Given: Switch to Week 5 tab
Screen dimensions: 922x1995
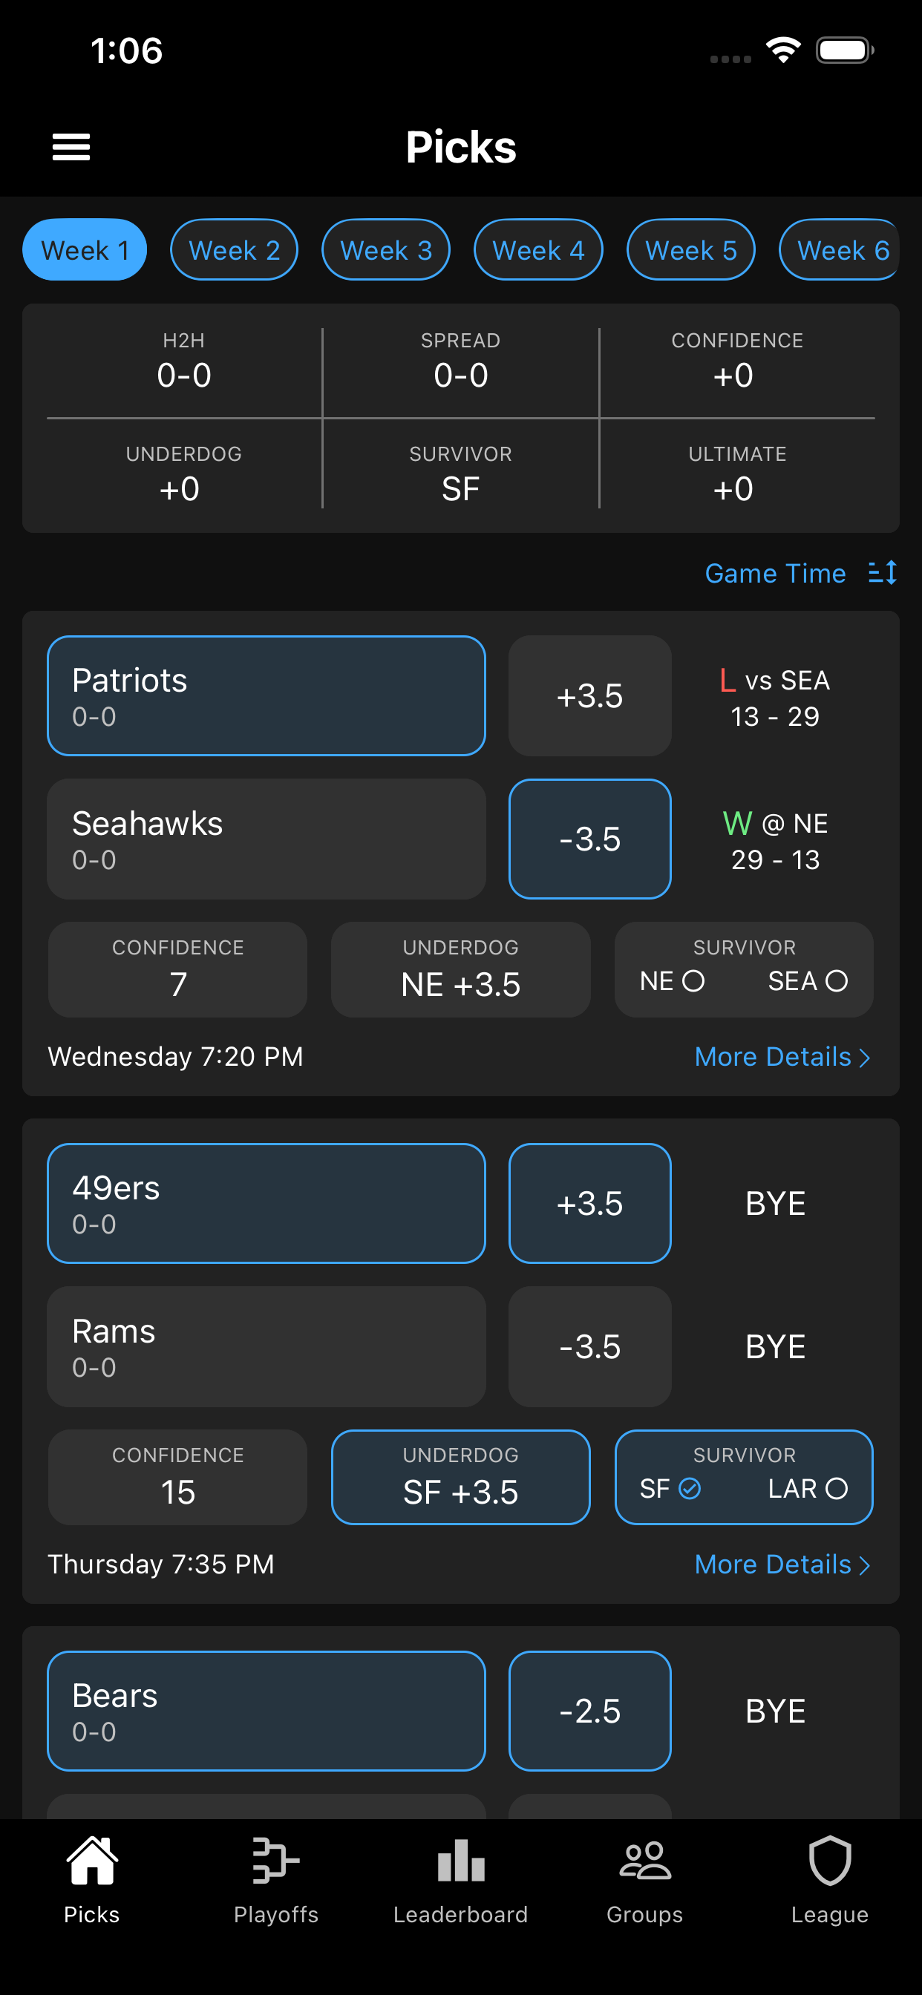Looking at the screenshot, I should coord(691,250).
